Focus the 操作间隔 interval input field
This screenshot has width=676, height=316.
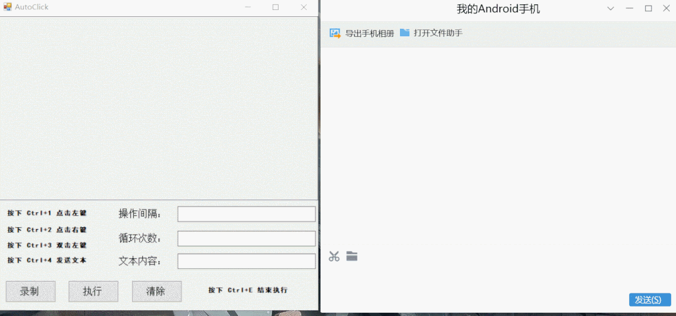247,214
